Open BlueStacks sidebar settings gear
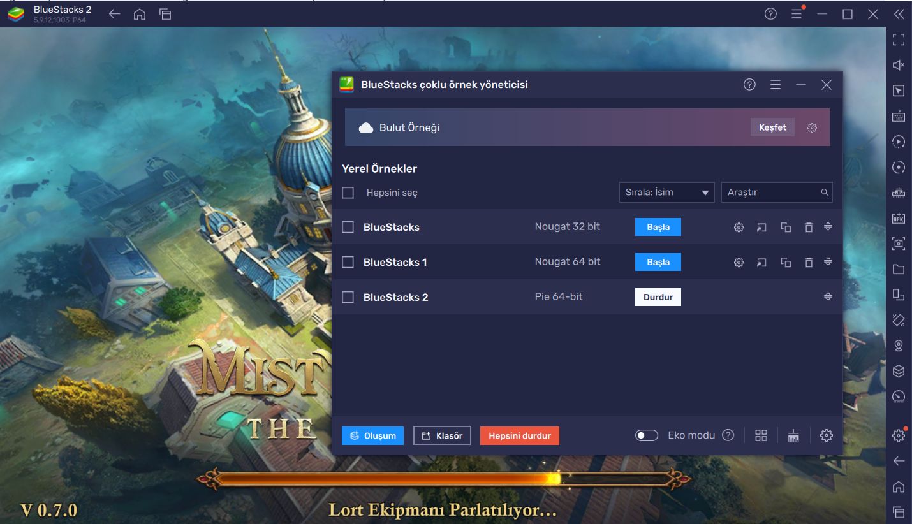Screen dimensions: 912x524 pos(899,435)
